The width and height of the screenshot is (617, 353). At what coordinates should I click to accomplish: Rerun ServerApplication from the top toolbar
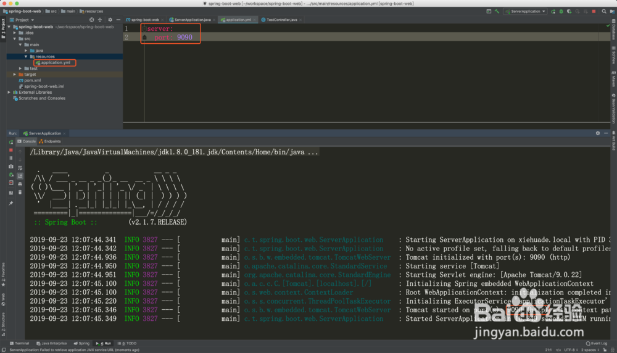pyautogui.click(x=553, y=11)
